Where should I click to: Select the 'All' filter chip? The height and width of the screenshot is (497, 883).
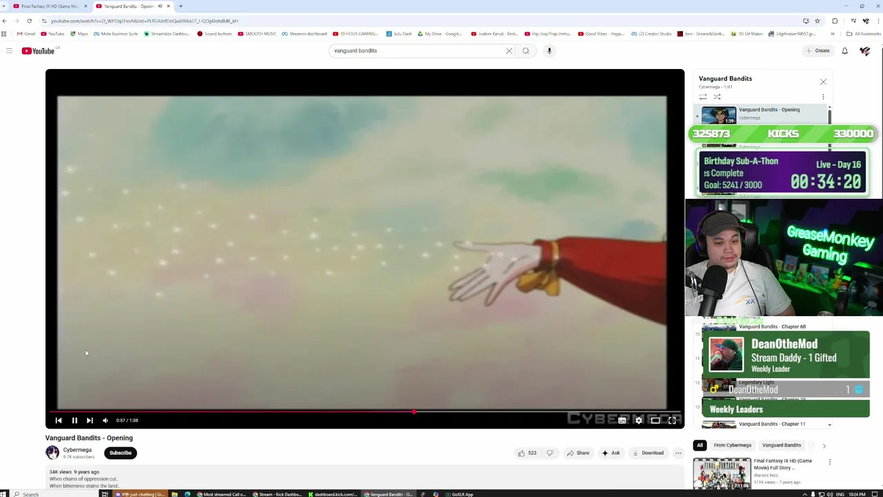tap(700, 445)
